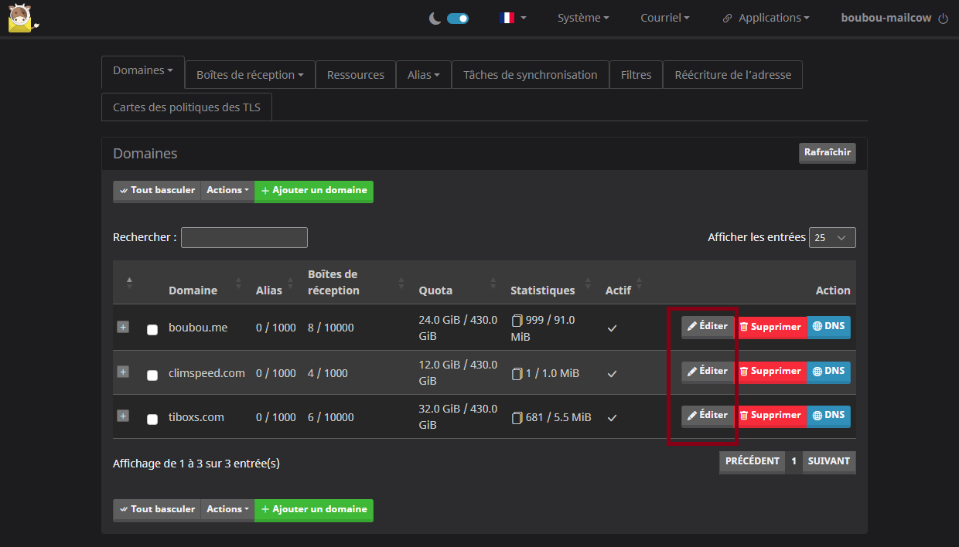Expand the tiboxs.com row plus icon
The image size is (959, 547).
click(x=123, y=416)
